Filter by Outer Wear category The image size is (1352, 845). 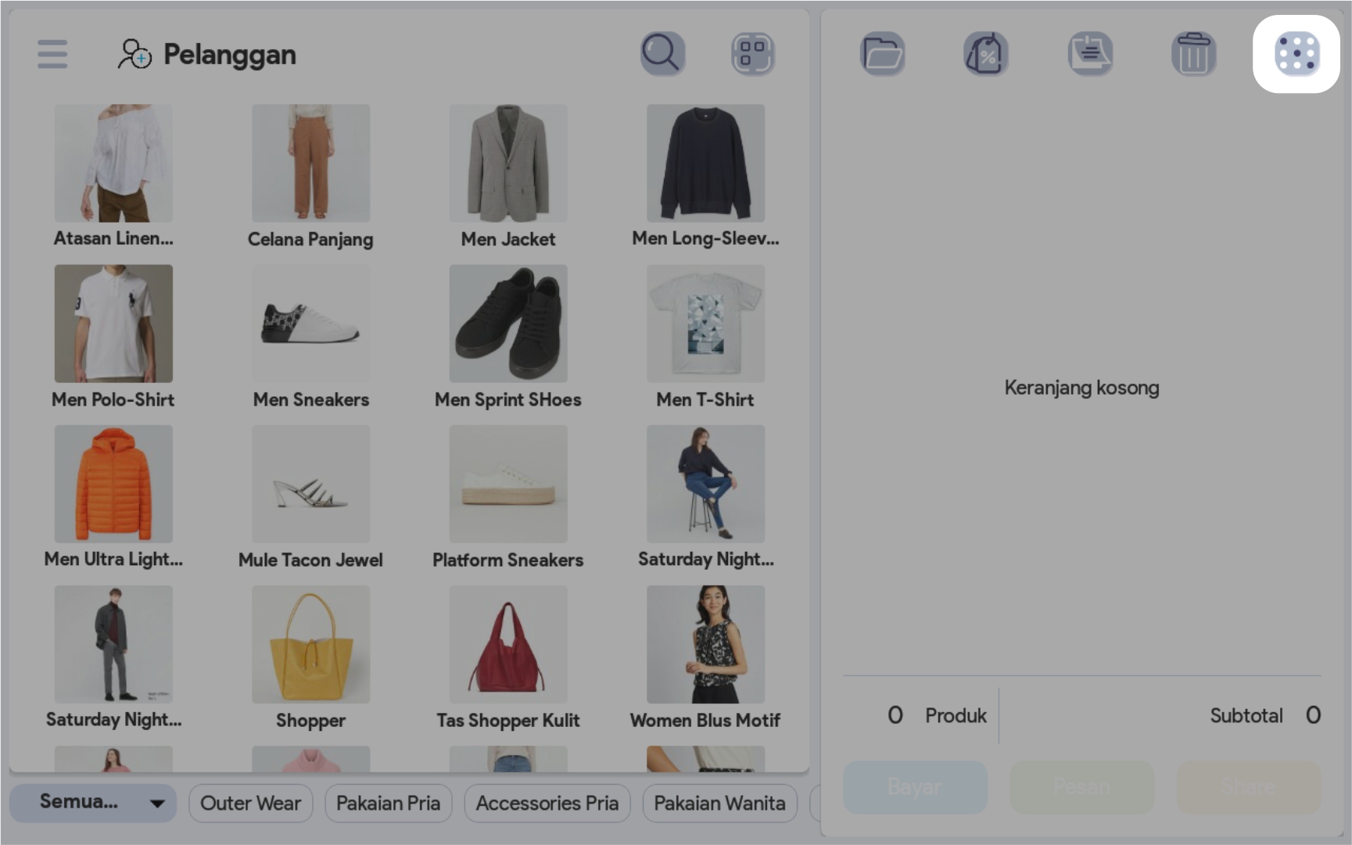point(250,803)
